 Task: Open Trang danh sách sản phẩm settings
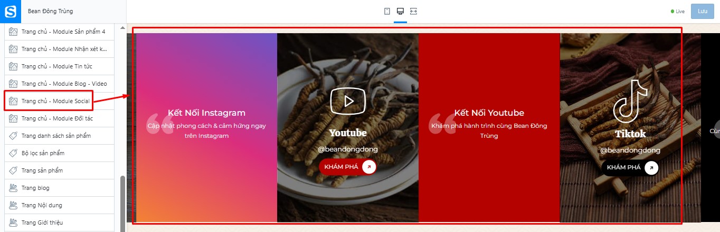point(60,136)
